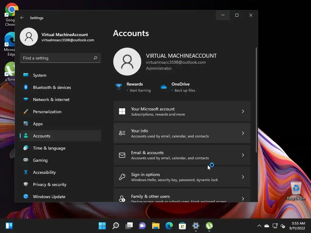Screen dimensions: 311x233
Task: Open the Windows Start menu
Action: click(x=102, y=226)
